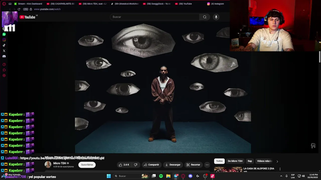
Task: Select the Rap filter chip
Action: pyautogui.click(x=250, y=161)
